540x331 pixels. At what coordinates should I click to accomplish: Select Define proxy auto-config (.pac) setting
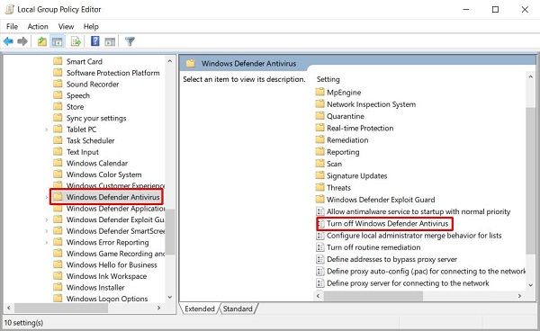(x=426, y=271)
